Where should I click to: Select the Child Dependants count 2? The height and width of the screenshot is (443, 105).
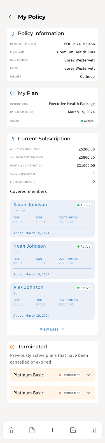pos(94,182)
